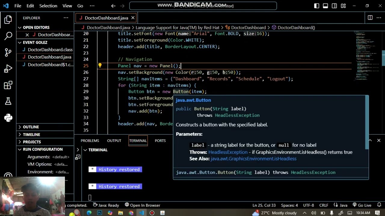Toggle the bottom panel layout icon
Screen dimensions: 385x216
pyautogui.click(x=325, y=6)
